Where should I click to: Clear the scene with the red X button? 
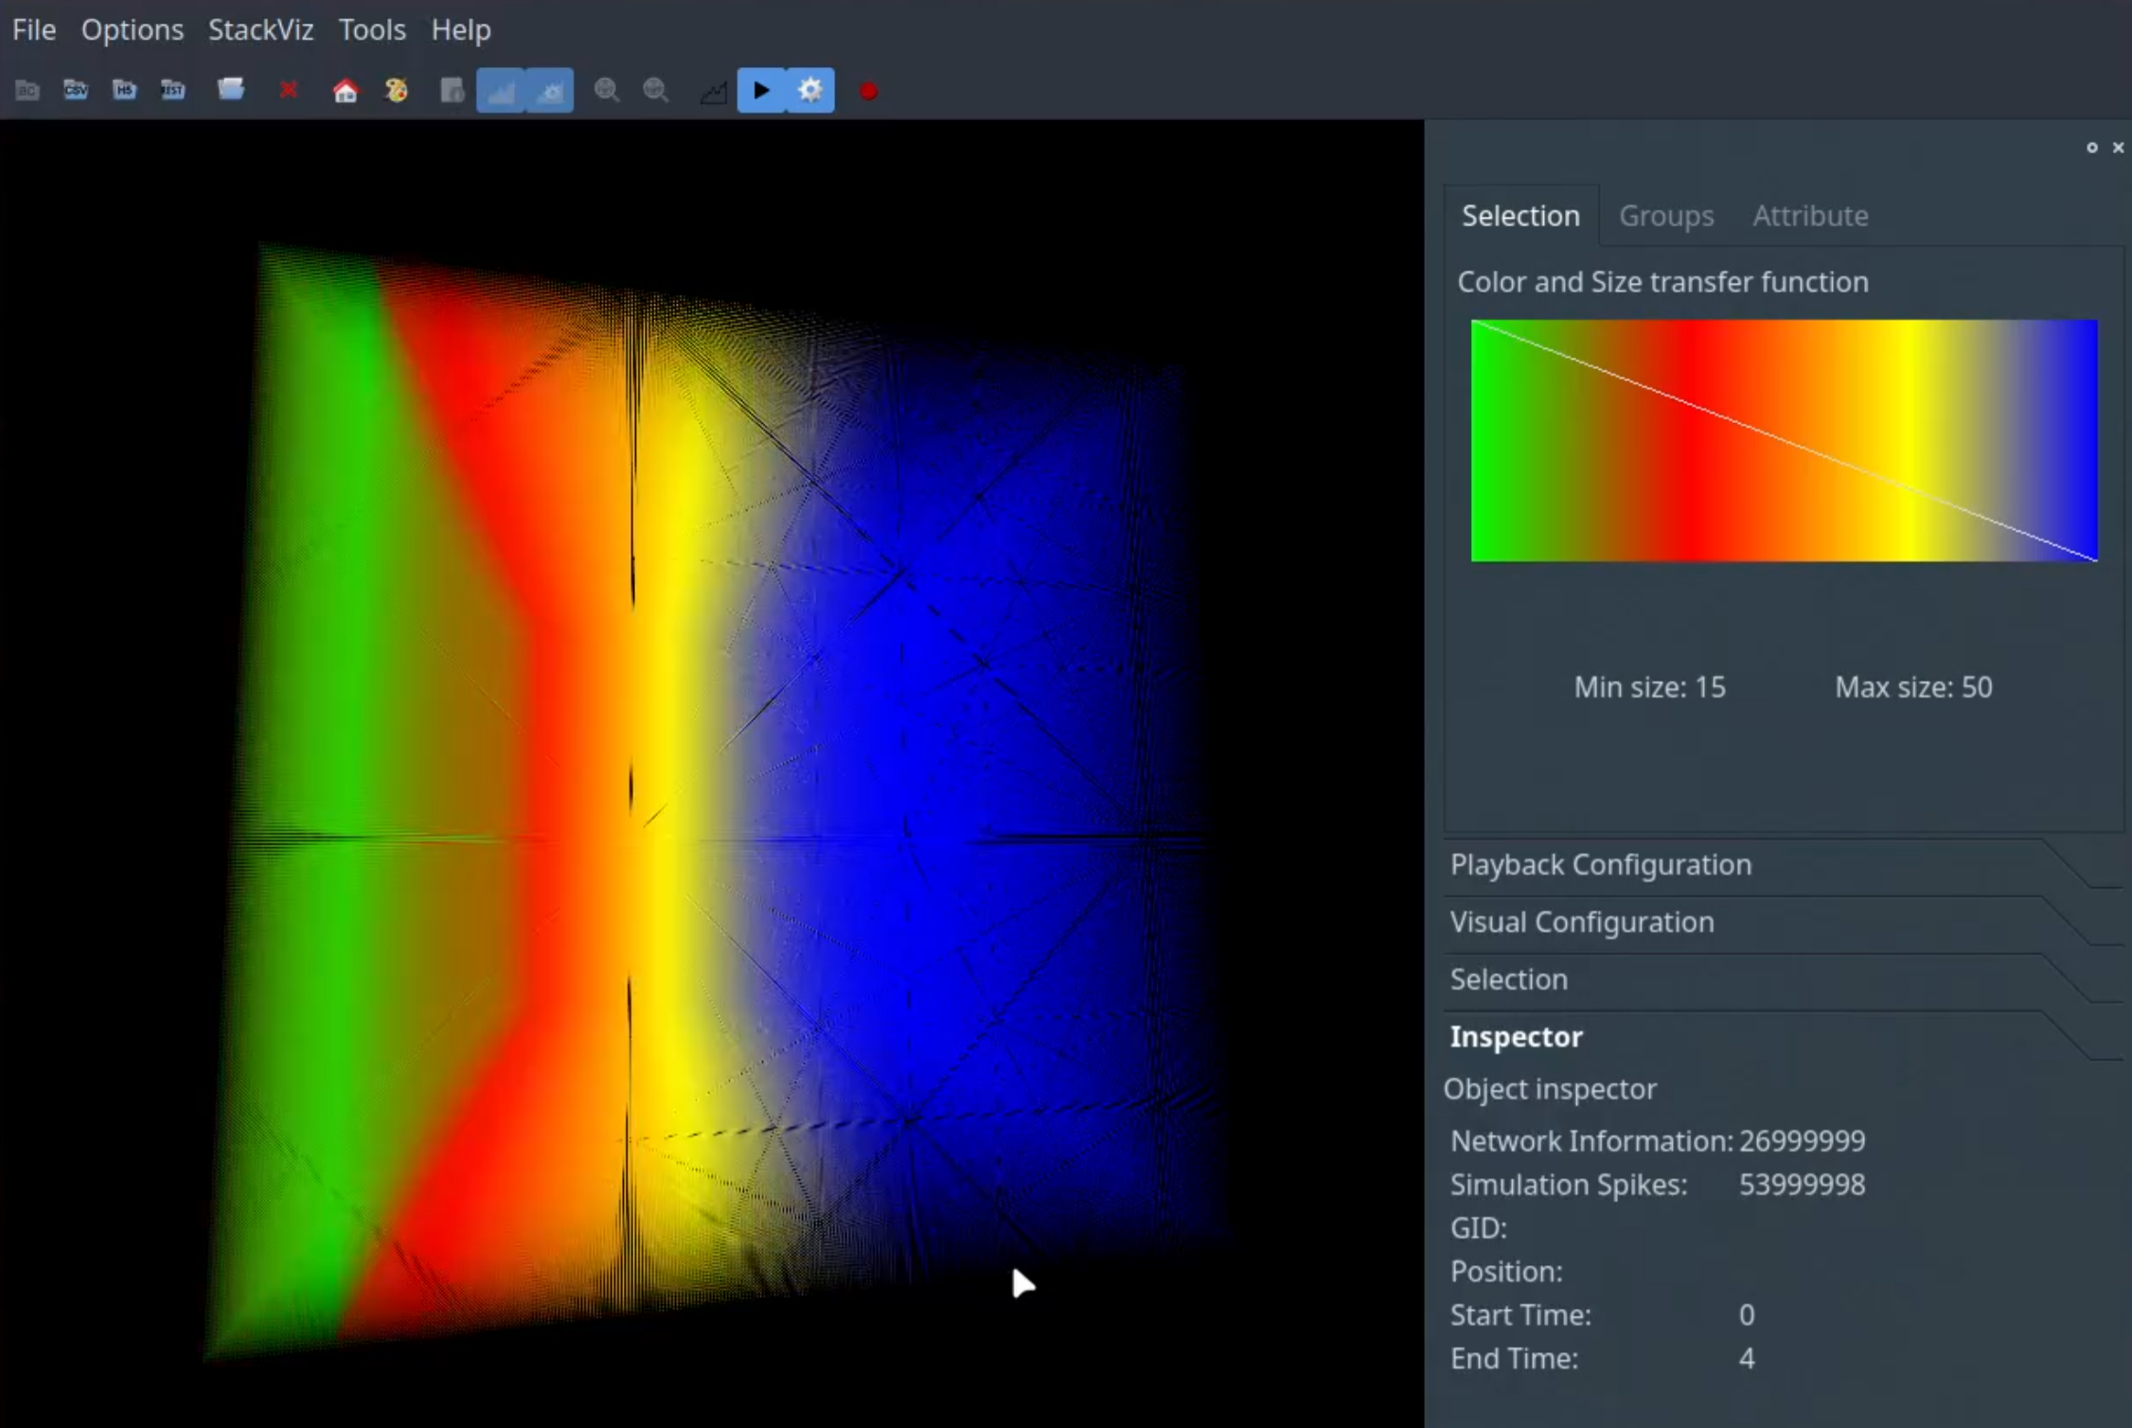click(289, 90)
